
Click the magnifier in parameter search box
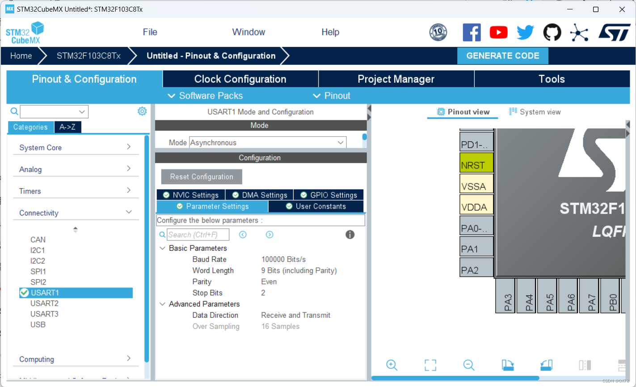[x=162, y=235]
